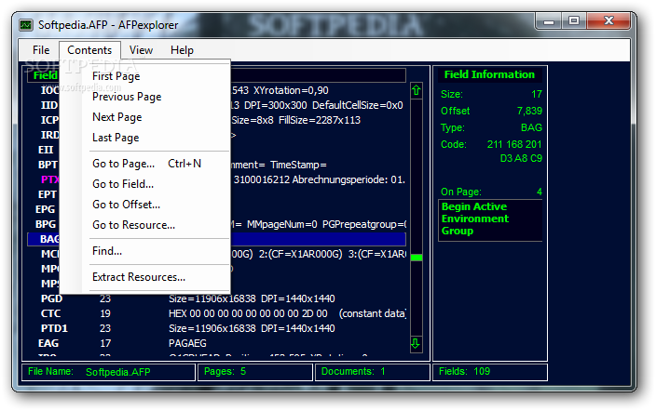Click the On Page value 4

(540, 192)
